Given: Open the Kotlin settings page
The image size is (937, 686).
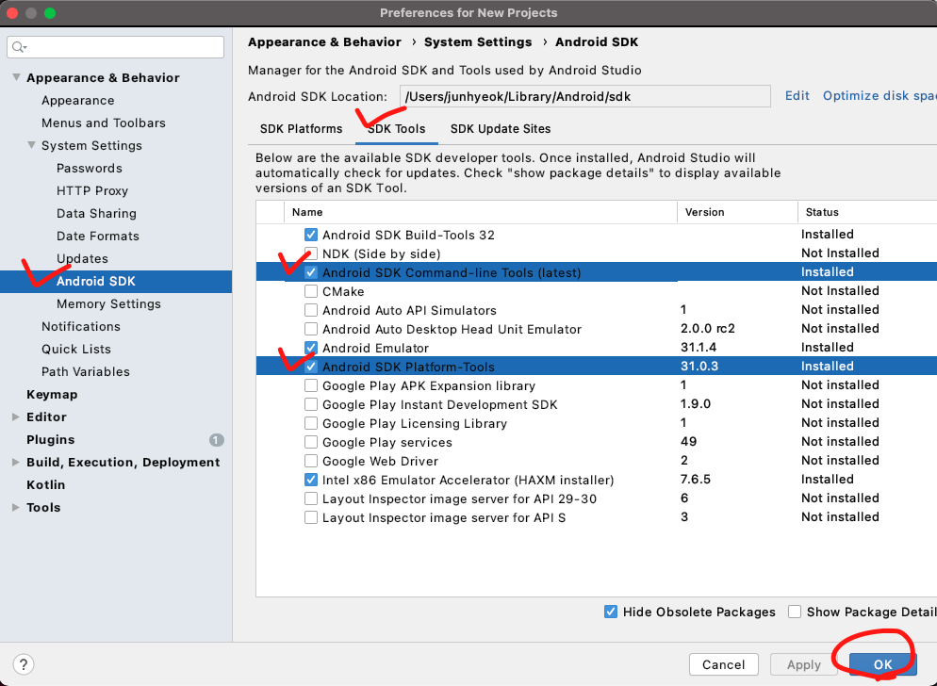Looking at the screenshot, I should (45, 484).
